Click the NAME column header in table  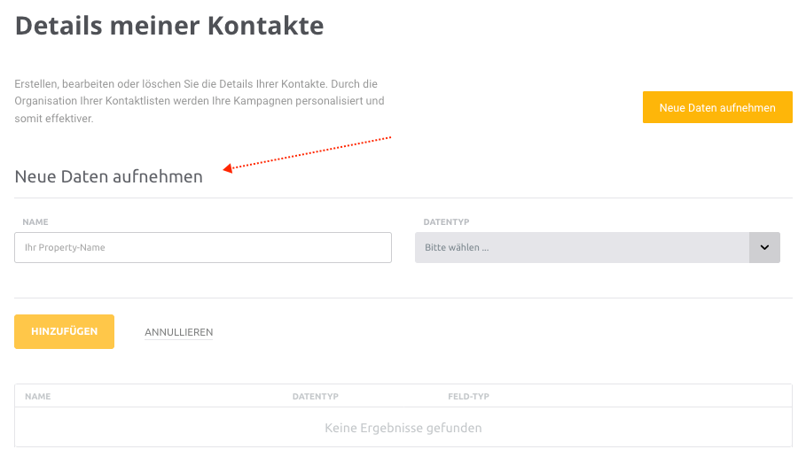pos(37,396)
